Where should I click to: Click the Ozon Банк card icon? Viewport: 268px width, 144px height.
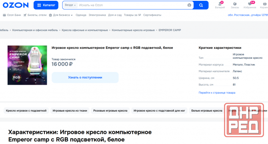(x=4, y=15)
